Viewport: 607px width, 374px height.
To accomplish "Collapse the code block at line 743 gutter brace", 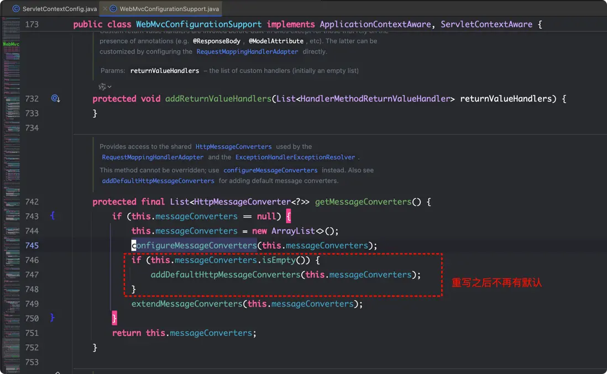I will [x=53, y=216].
